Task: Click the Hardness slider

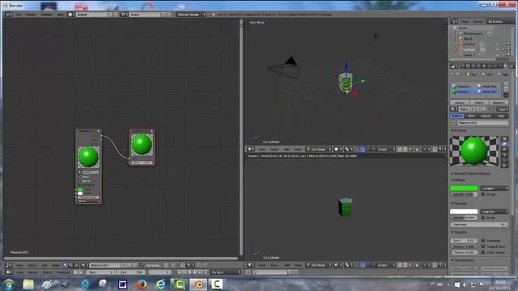Action: 479,225
